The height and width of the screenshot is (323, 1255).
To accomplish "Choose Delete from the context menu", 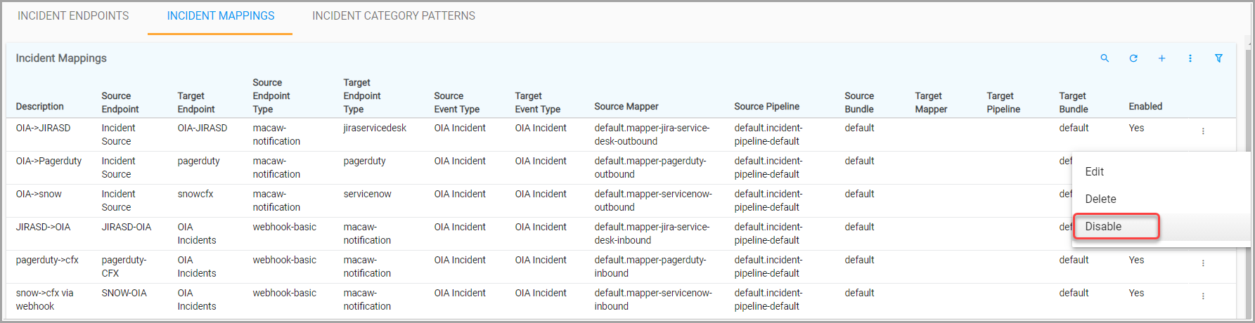I will point(1100,199).
